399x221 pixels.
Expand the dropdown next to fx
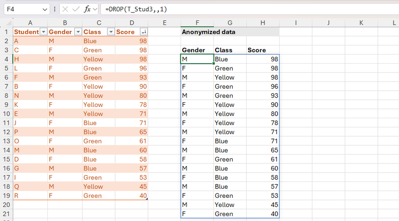95,9
